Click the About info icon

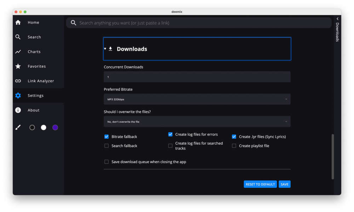[x=18, y=110]
